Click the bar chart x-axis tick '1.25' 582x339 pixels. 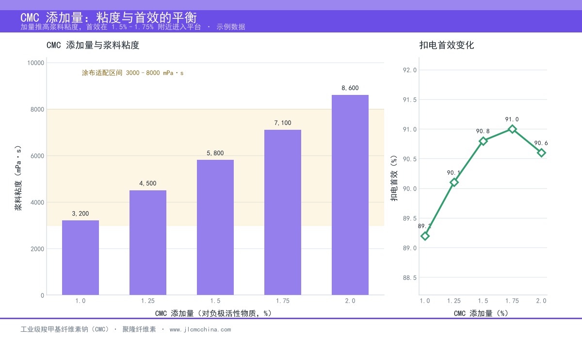148,301
